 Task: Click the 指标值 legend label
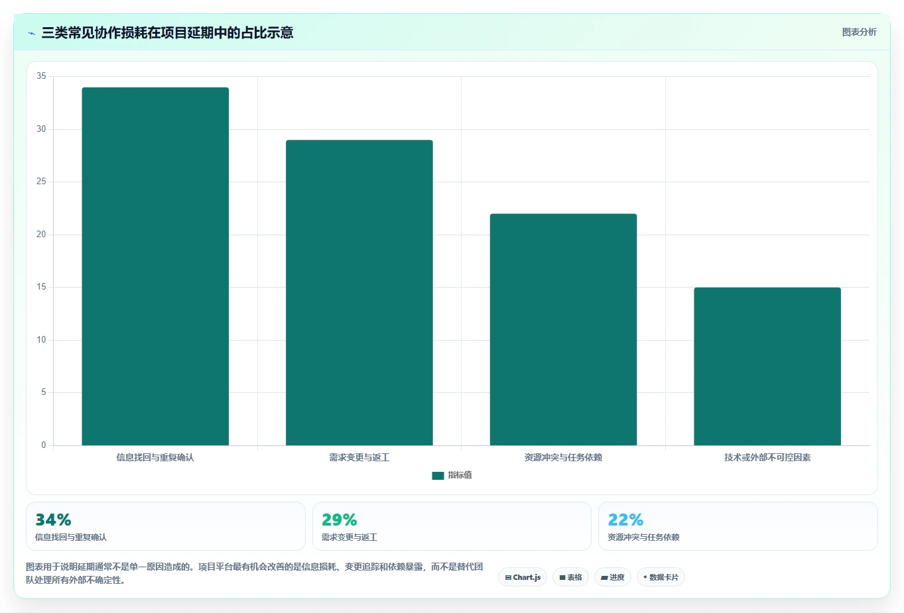click(x=460, y=475)
